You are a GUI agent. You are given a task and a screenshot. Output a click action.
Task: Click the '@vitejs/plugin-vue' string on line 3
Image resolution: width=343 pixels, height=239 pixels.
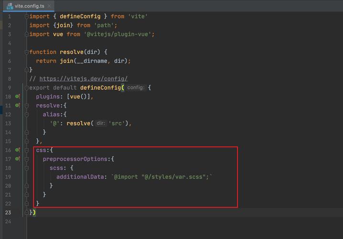(118, 34)
